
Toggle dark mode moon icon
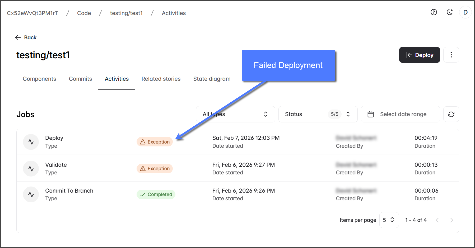pyautogui.click(x=449, y=12)
